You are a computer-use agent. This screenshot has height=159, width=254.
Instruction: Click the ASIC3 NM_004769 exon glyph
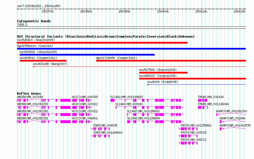82,101
